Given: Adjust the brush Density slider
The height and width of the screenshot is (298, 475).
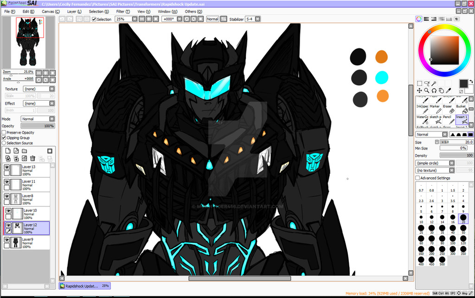Looking at the screenshot, I should click(x=456, y=155).
